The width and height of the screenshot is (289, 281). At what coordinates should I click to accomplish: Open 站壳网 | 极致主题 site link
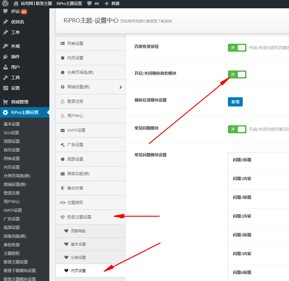[36, 3]
